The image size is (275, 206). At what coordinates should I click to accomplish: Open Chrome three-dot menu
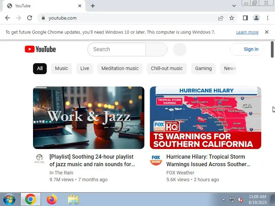coord(267,18)
